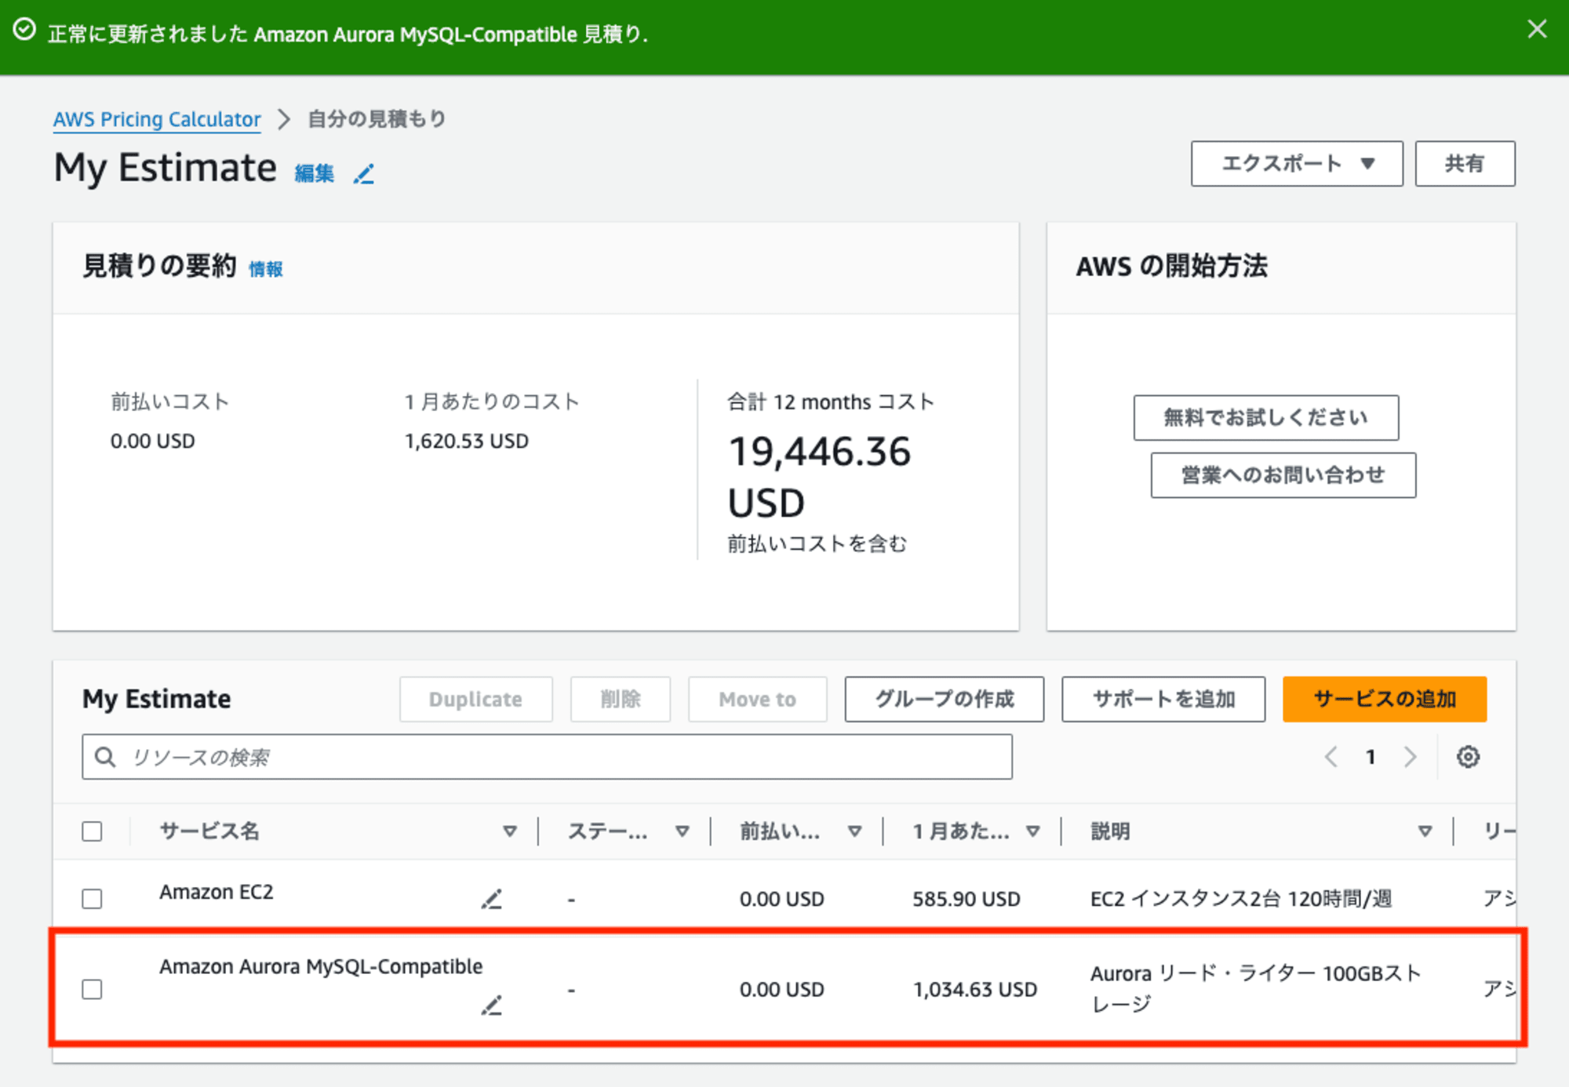
Task: Click the Move to button
Action: point(757,699)
